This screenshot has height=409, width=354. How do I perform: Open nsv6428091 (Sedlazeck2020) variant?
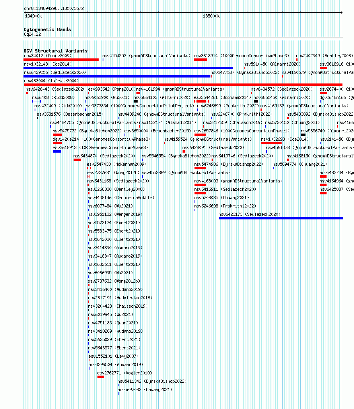pyautogui.click(x=213, y=147)
